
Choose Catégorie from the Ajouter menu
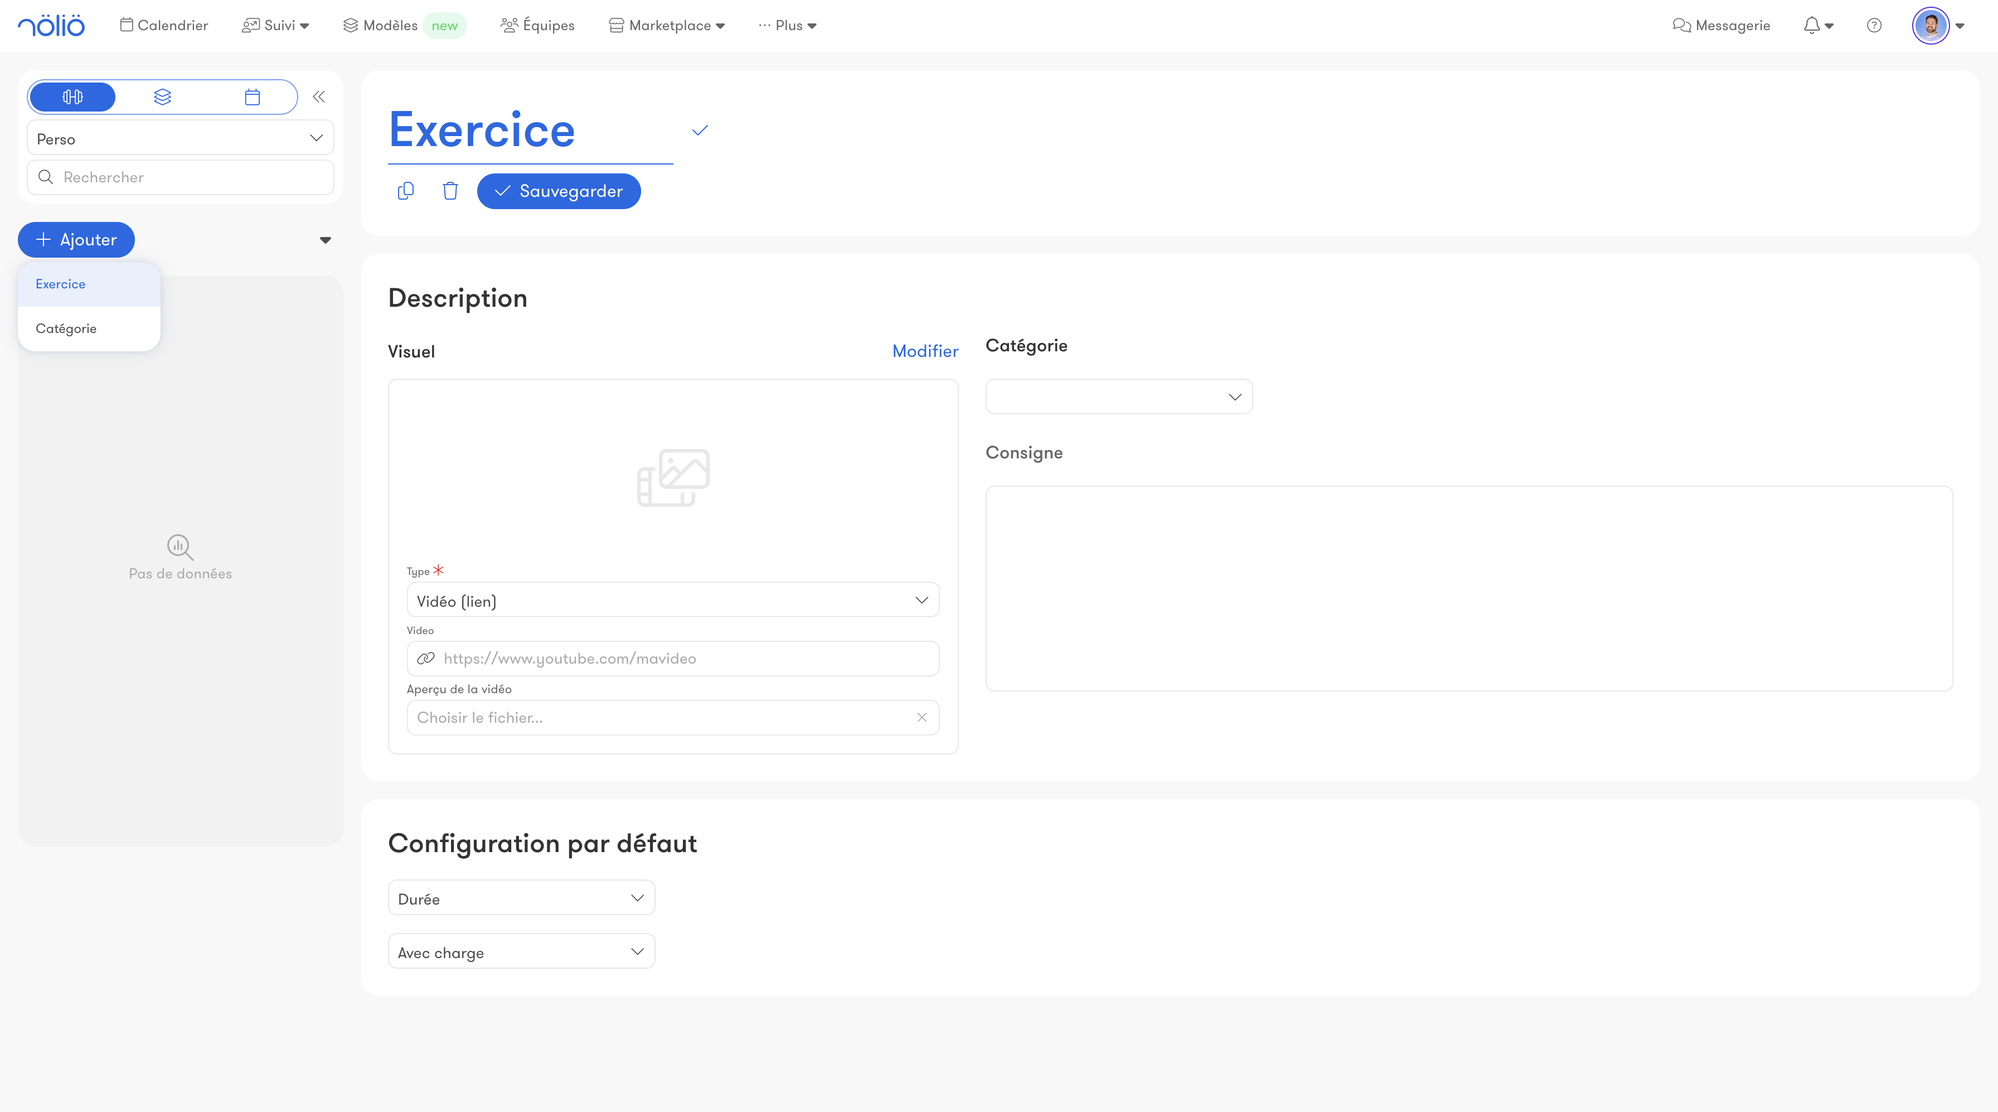click(x=66, y=328)
